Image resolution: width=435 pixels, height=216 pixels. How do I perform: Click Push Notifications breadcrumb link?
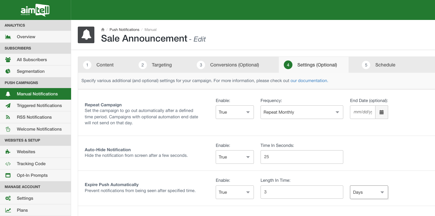tap(124, 30)
